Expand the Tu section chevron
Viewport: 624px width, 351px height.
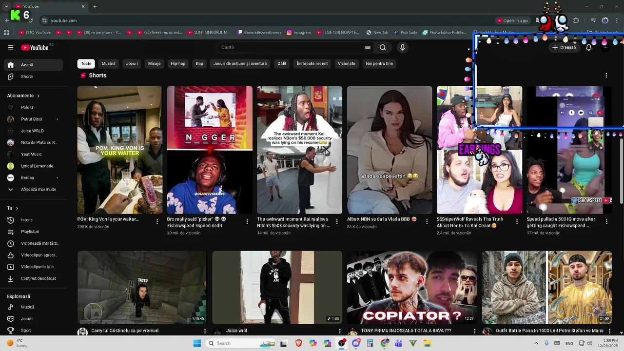tap(17, 208)
